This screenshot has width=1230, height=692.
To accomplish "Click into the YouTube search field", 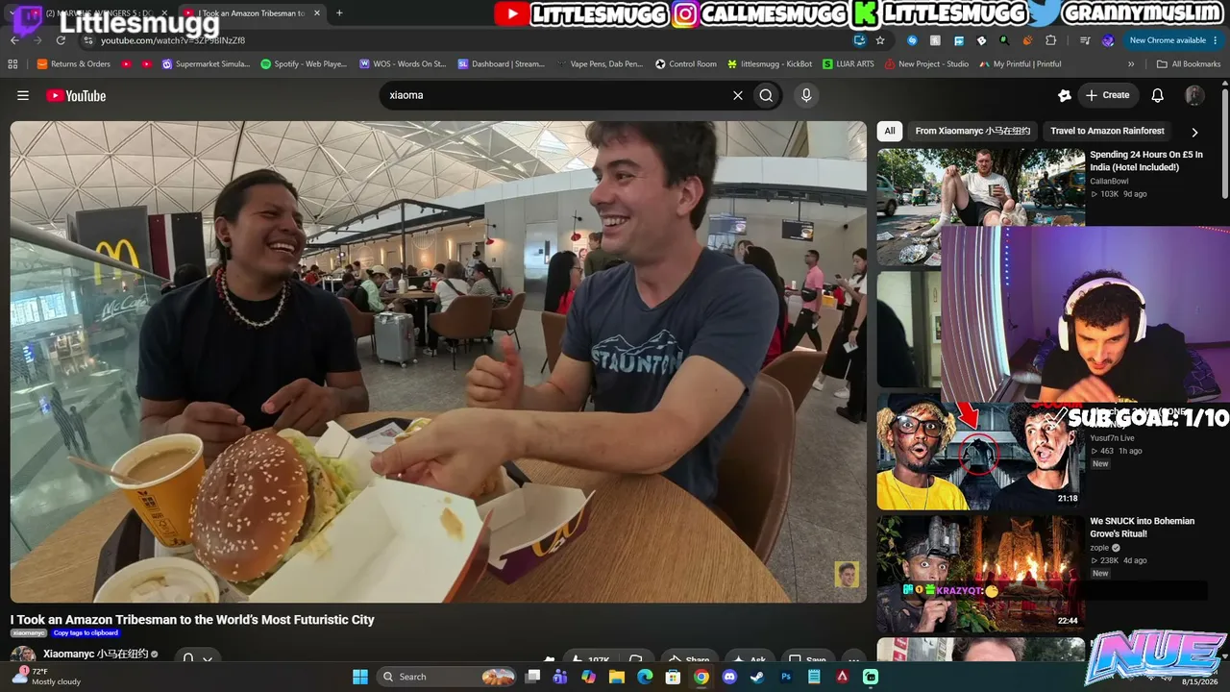I will pyautogui.click(x=557, y=95).
